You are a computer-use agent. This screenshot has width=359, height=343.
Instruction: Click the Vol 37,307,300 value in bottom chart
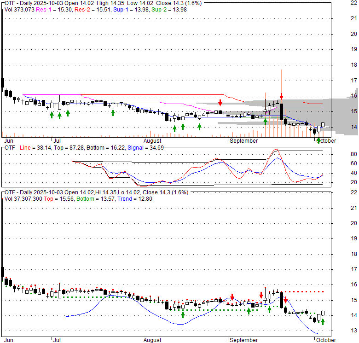pyautogui.click(x=23, y=199)
